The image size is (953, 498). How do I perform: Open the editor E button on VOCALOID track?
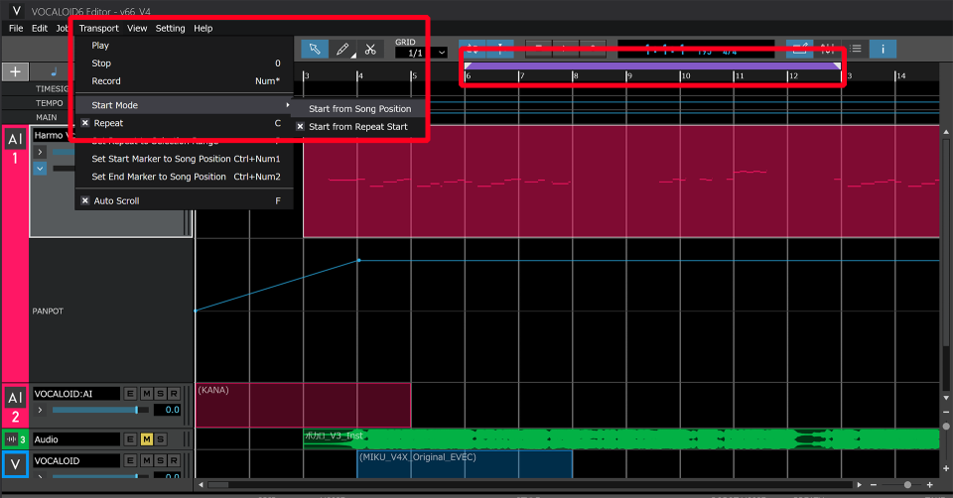click(130, 460)
